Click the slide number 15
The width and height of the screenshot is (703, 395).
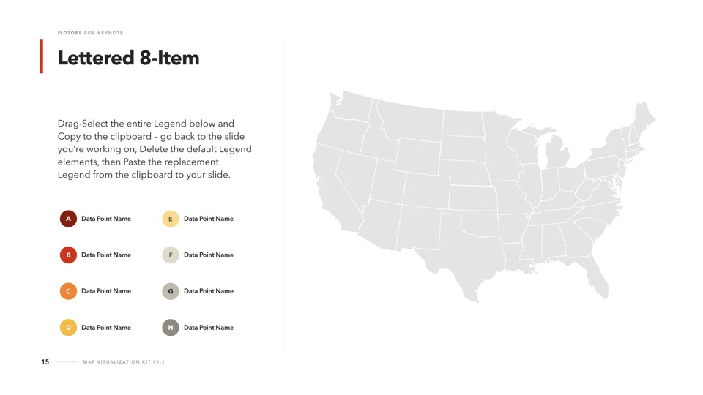tap(45, 362)
